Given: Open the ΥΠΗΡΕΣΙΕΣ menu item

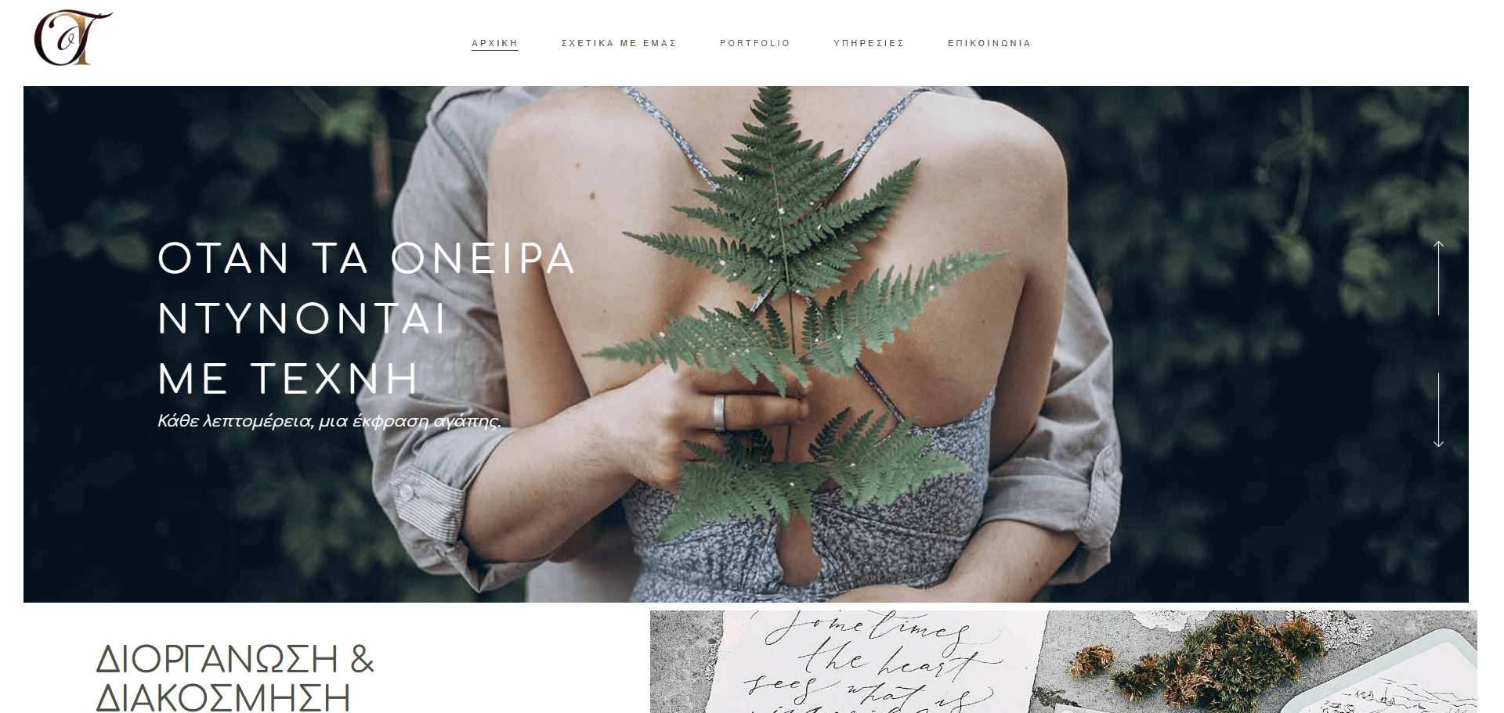Looking at the screenshot, I should click(869, 43).
